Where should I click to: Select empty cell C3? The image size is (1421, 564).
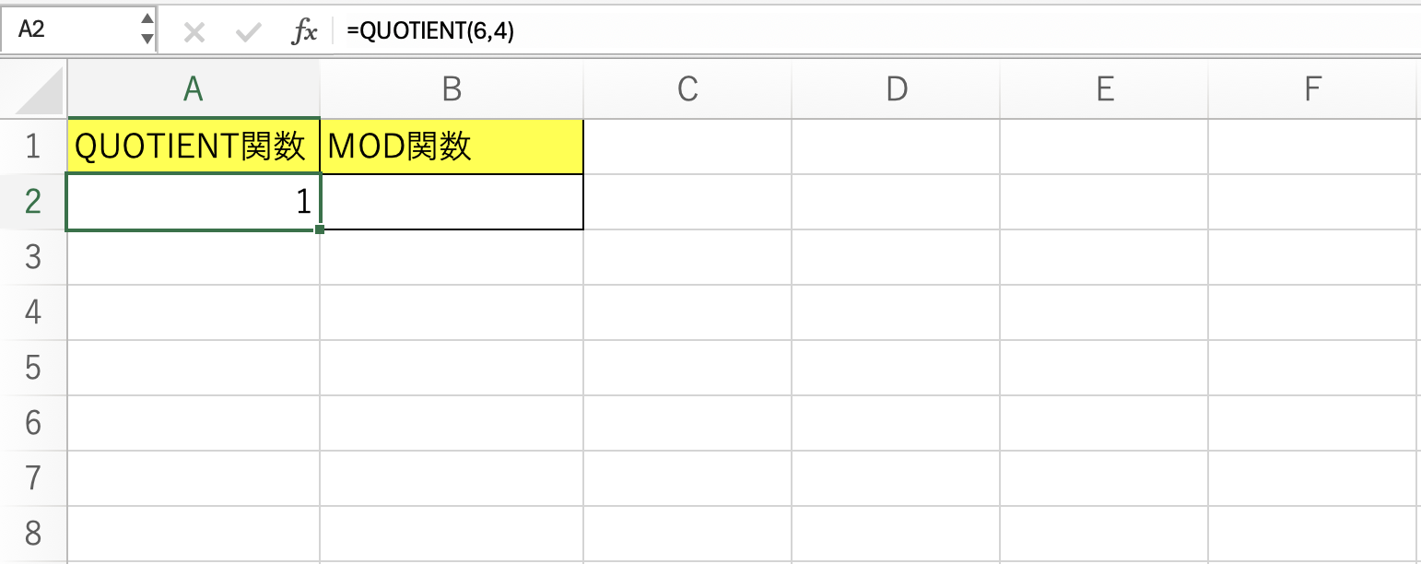click(687, 256)
